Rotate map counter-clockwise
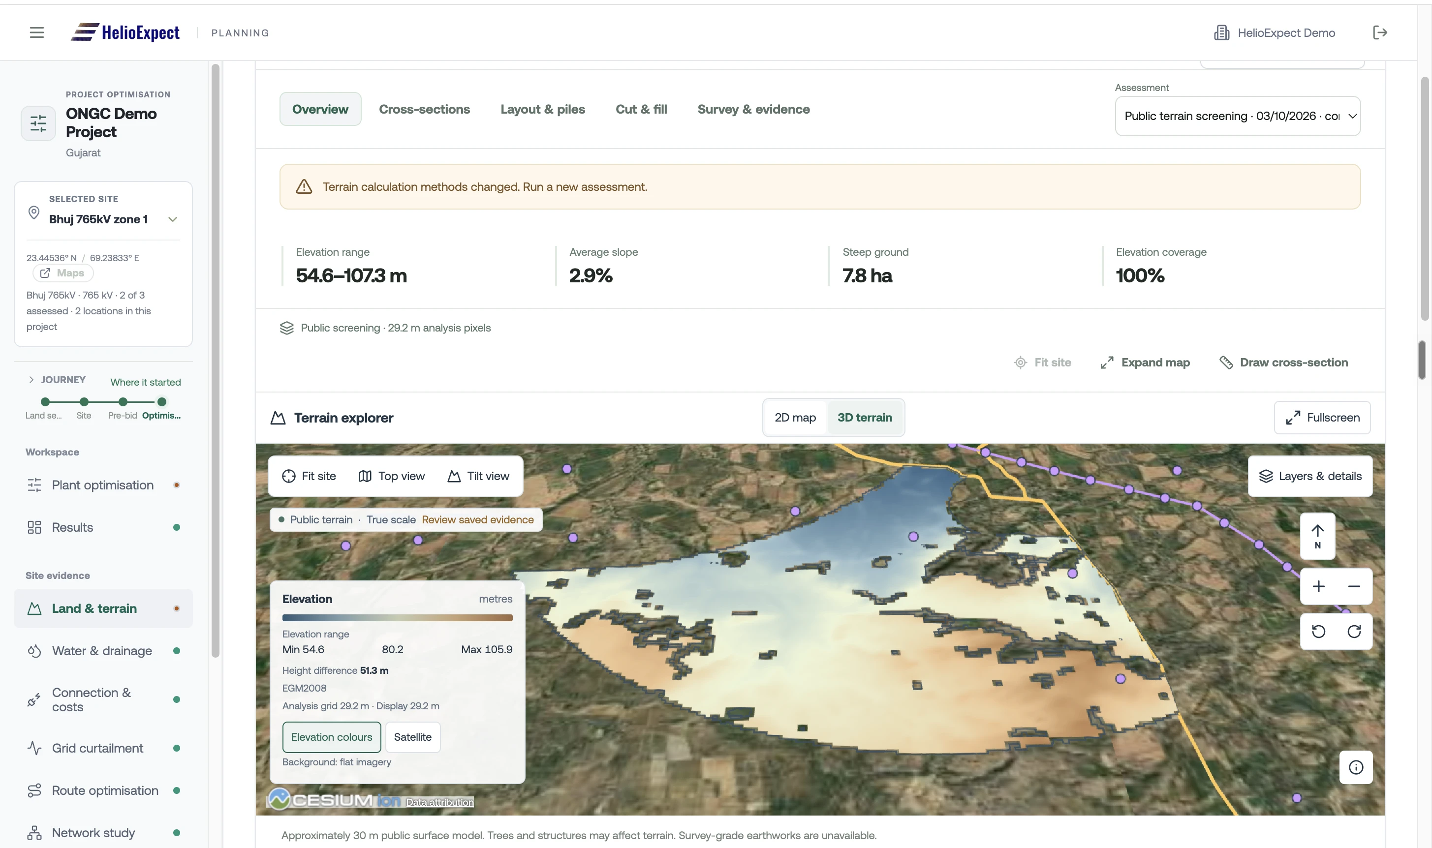The image size is (1432, 848). click(1318, 632)
